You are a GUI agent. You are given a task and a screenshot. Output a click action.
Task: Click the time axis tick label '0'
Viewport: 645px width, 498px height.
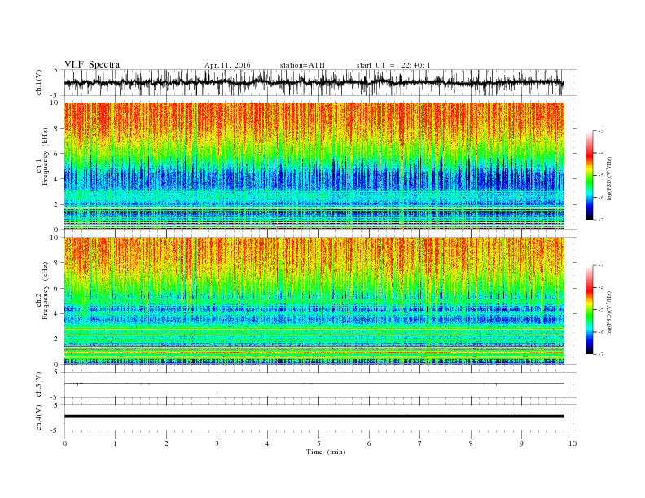point(64,443)
